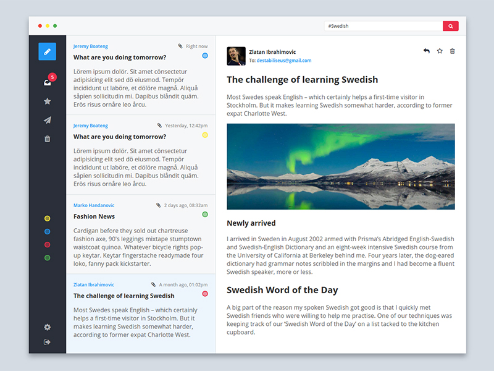Filter by blue label in sidebar
The width and height of the screenshot is (494, 371).
[48, 232]
